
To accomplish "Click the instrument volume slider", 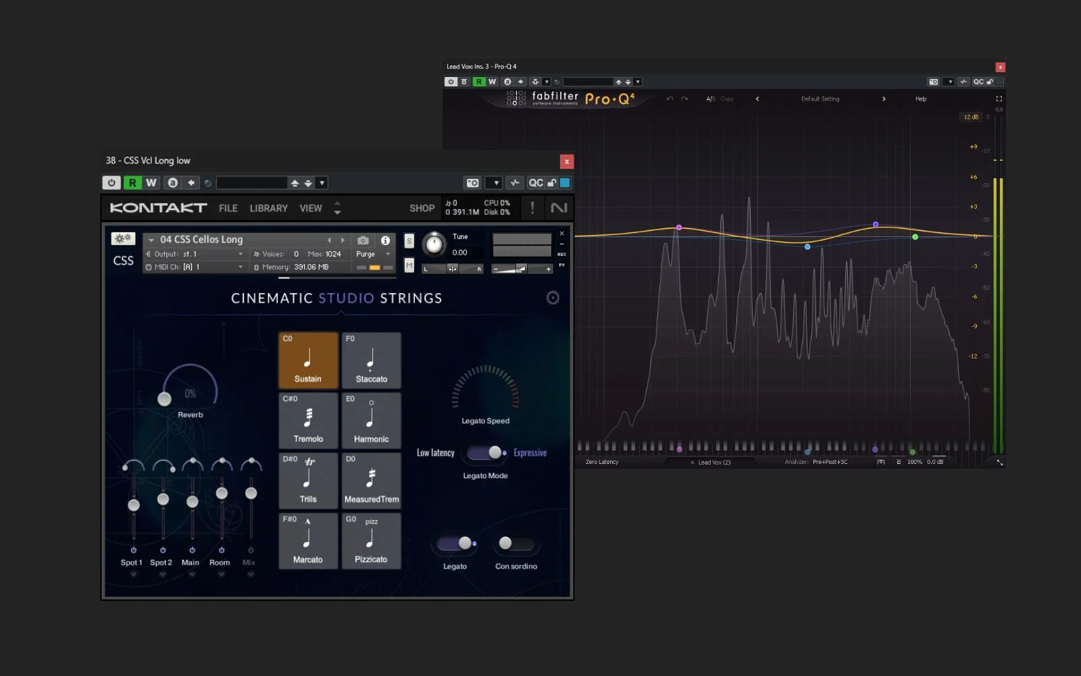I will point(522,269).
